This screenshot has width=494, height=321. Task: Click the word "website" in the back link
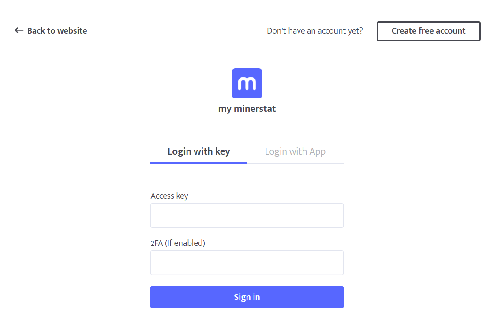pos(72,31)
